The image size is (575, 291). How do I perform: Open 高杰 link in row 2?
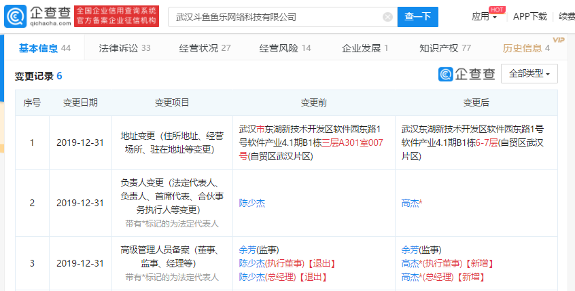pyautogui.click(x=412, y=202)
